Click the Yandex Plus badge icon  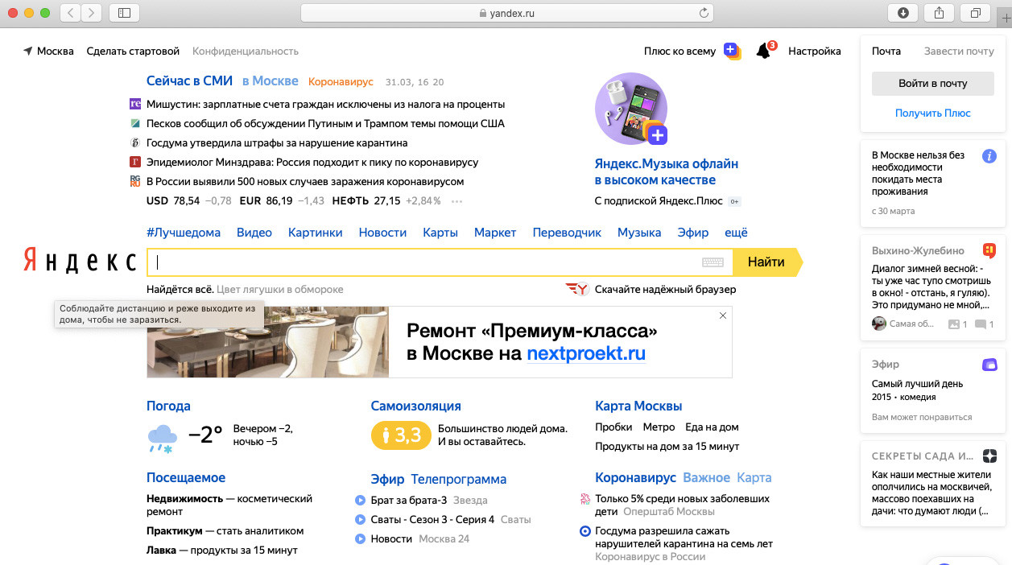[x=732, y=51]
